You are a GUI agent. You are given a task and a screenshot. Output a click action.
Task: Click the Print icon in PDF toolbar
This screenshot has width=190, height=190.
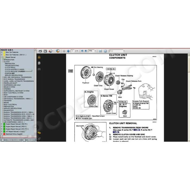[40, 51]
